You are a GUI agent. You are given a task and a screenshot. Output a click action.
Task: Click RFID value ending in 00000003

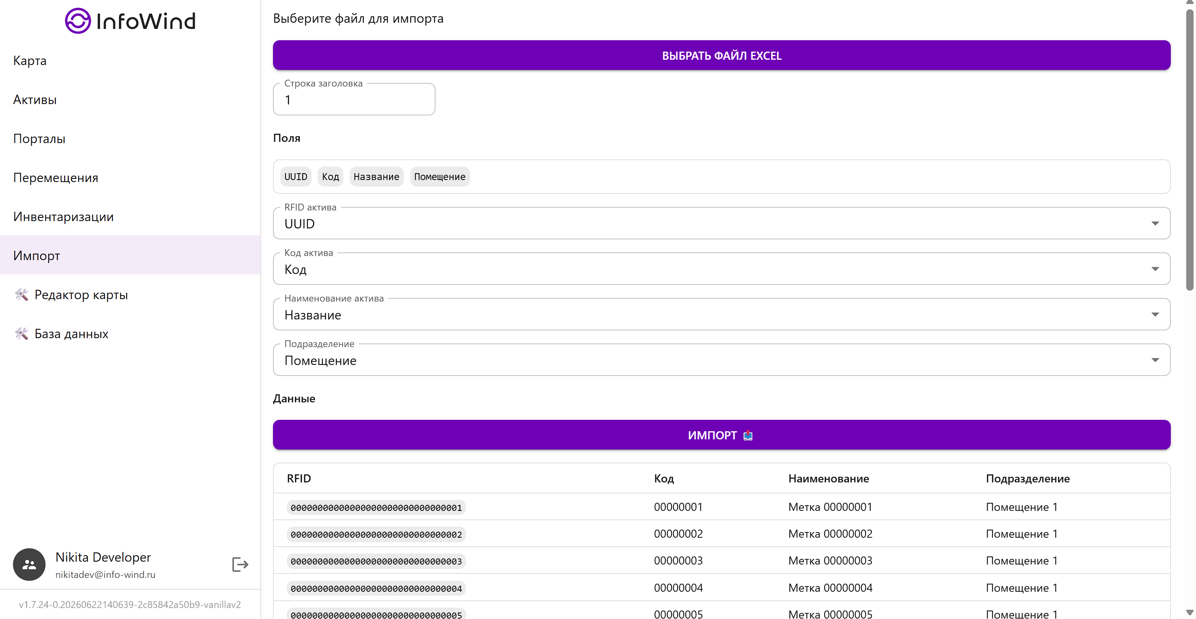[376, 561]
